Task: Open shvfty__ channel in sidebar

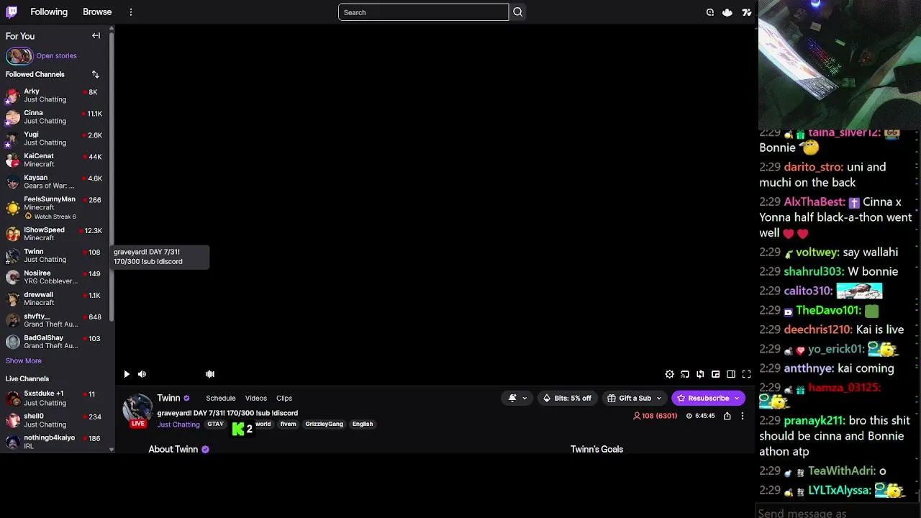Action: click(x=55, y=320)
